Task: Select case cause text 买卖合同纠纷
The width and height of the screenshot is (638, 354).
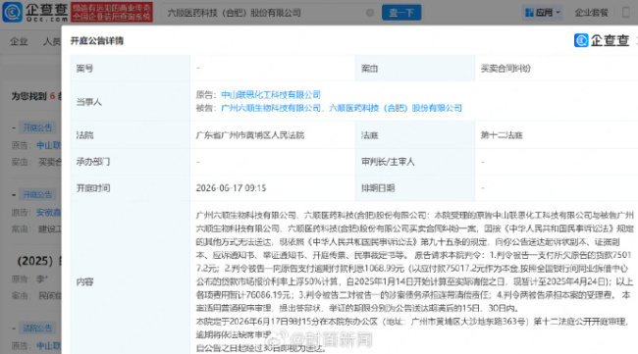Action: 505,69
